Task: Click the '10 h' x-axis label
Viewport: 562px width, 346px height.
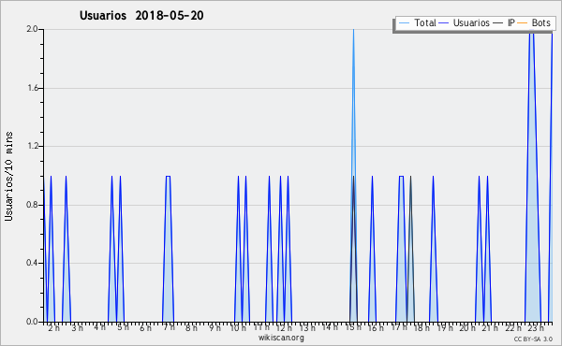Action: (x=238, y=327)
